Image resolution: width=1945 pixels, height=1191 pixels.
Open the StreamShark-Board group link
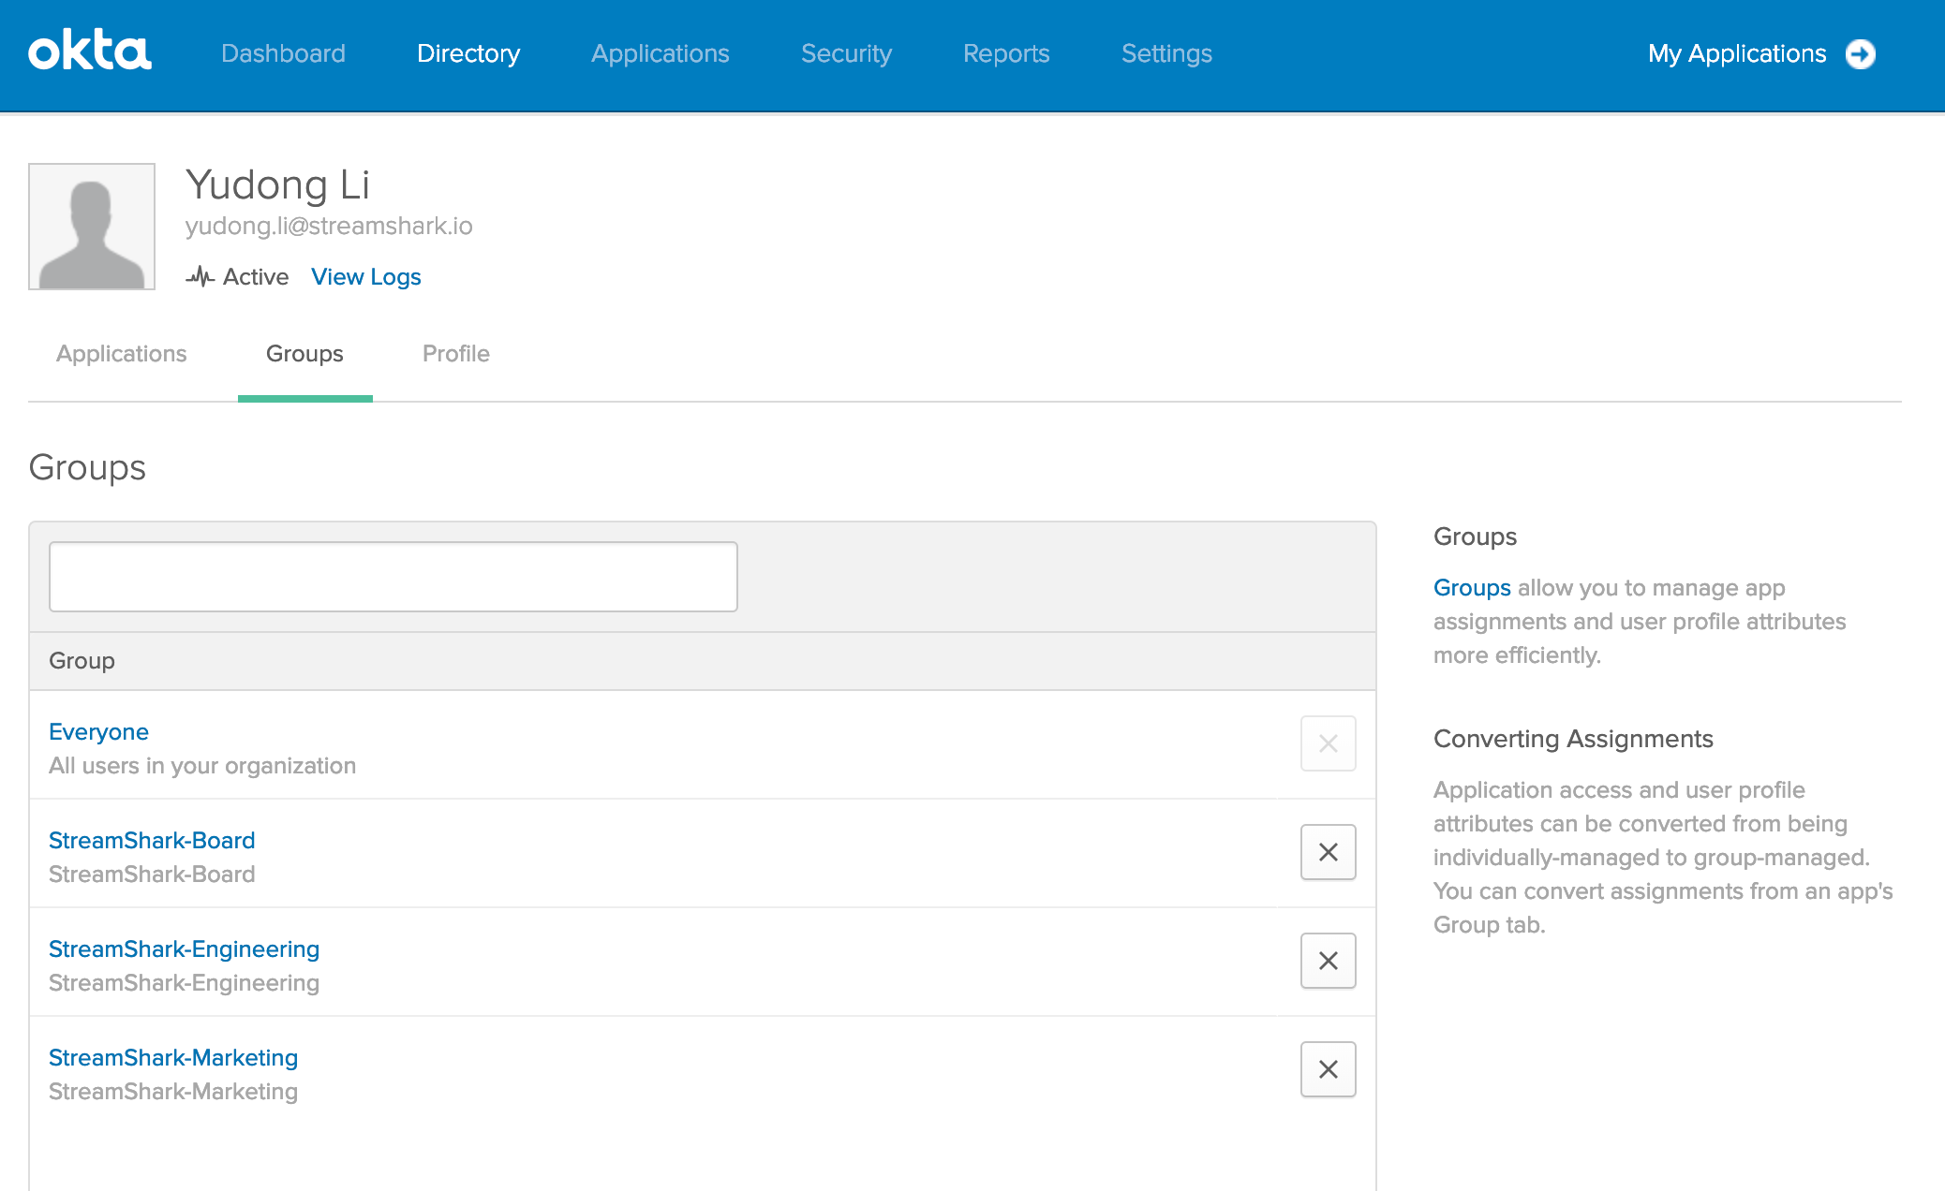pos(152,840)
